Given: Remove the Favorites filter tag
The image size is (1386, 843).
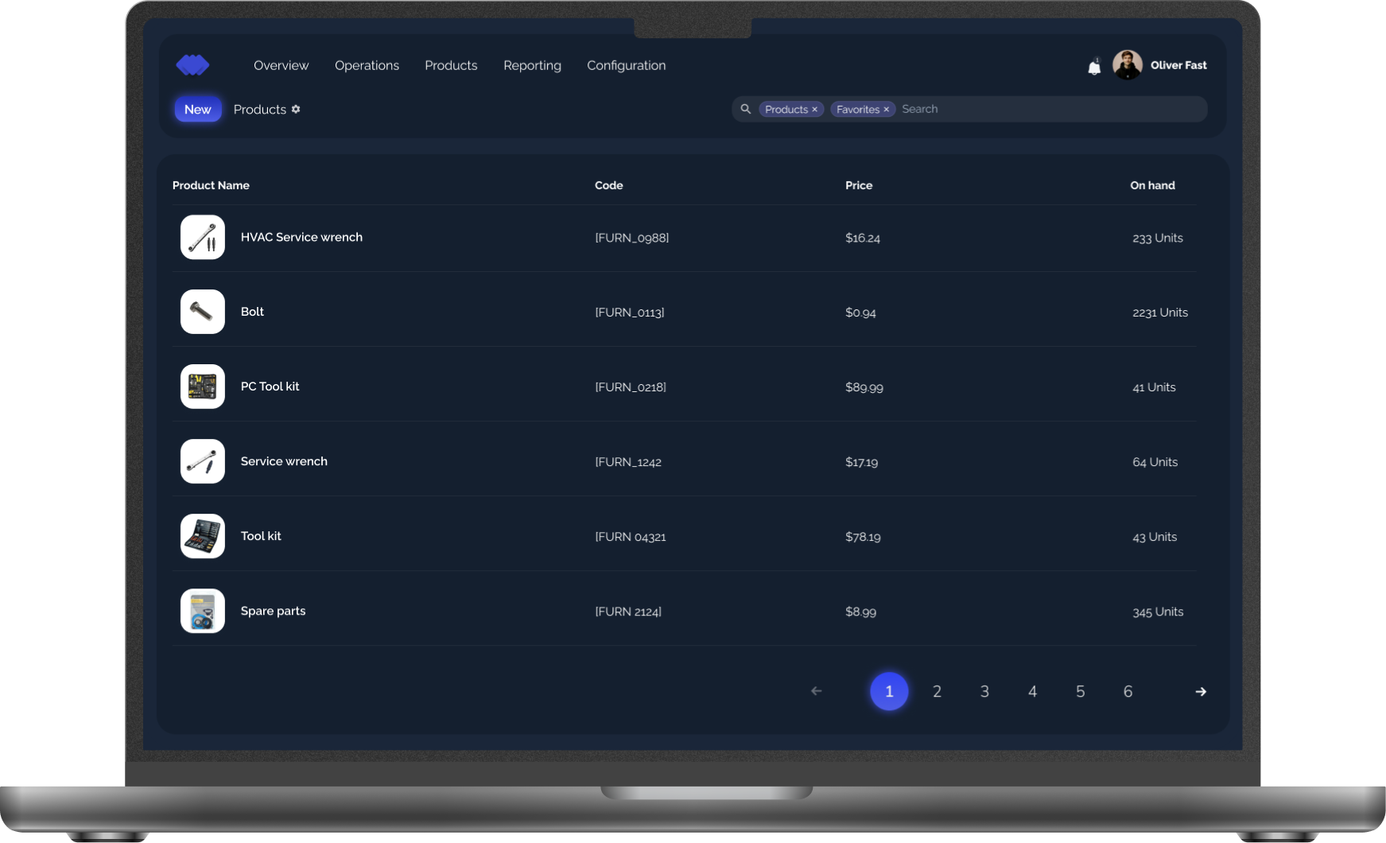Looking at the screenshot, I should point(886,110).
